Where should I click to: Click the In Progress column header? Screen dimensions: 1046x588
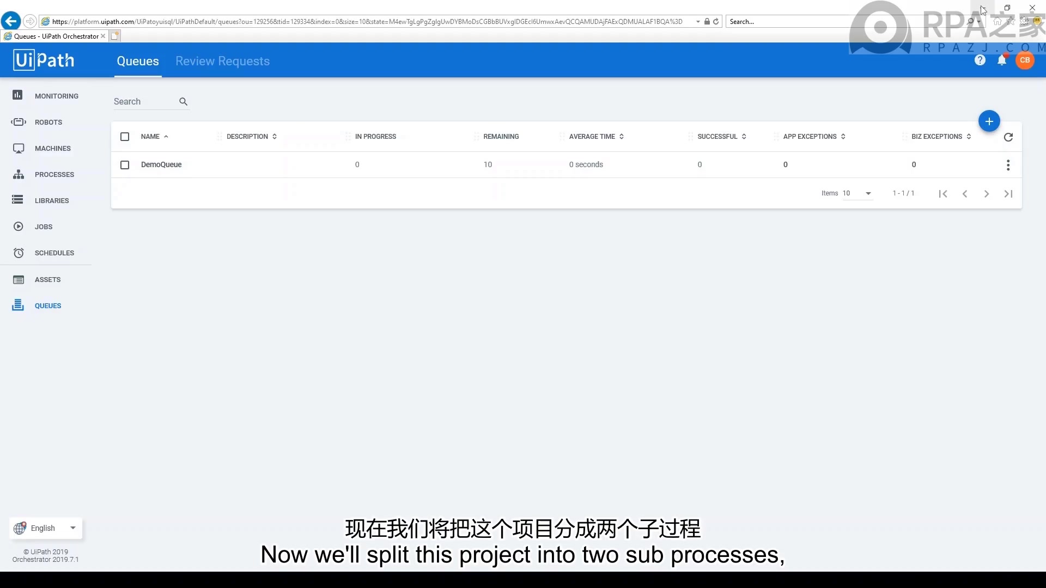click(375, 137)
